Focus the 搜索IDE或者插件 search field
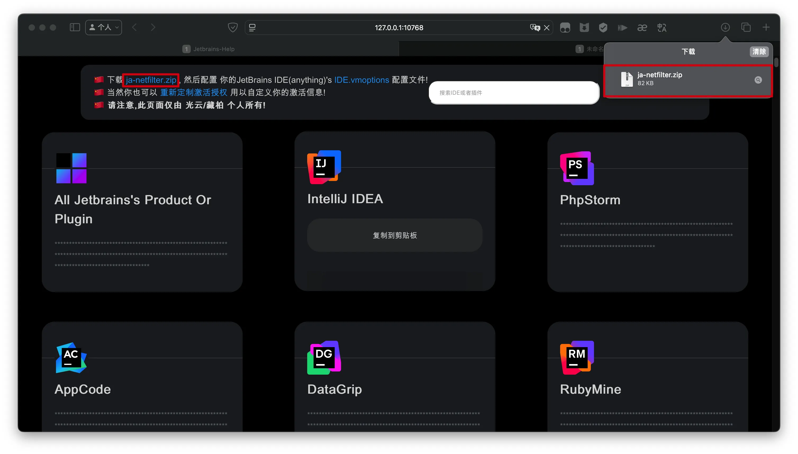 point(514,93)
